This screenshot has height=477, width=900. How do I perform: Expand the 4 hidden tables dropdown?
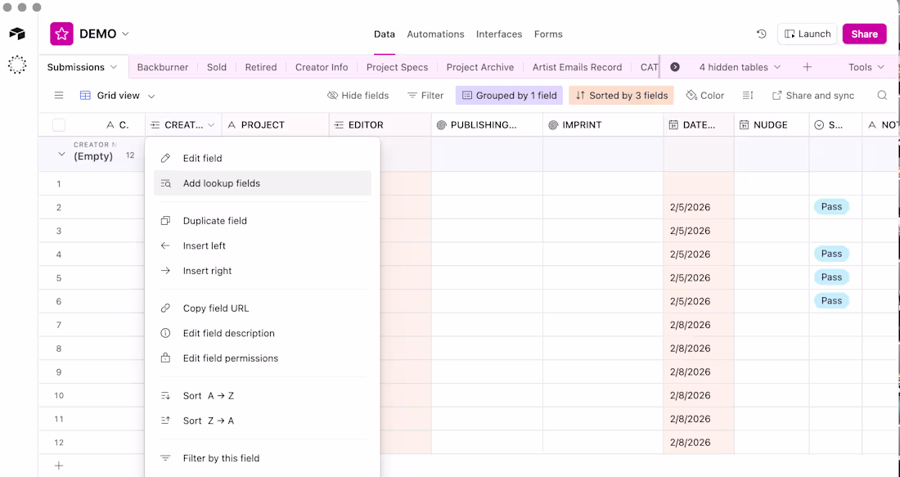740,67
